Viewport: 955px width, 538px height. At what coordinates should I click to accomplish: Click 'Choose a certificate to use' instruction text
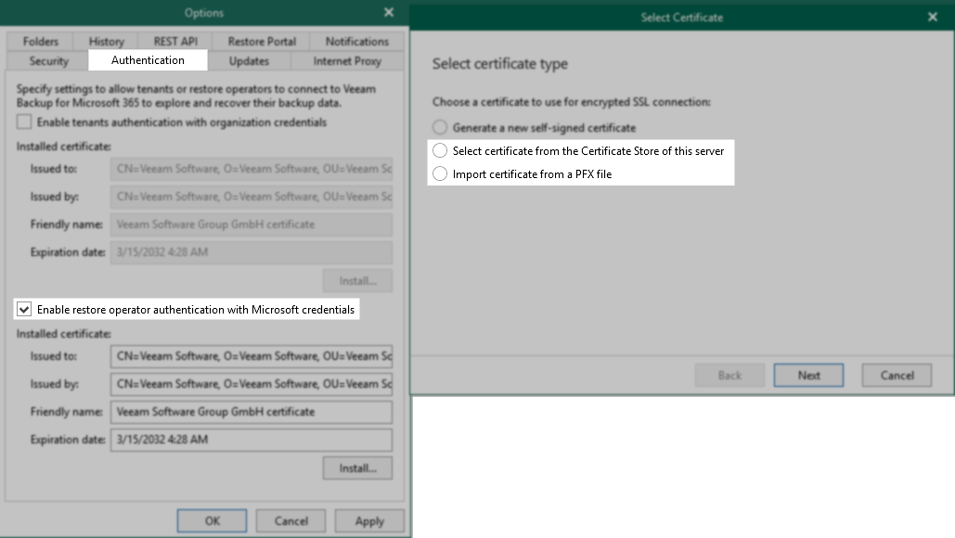(572, 102)
